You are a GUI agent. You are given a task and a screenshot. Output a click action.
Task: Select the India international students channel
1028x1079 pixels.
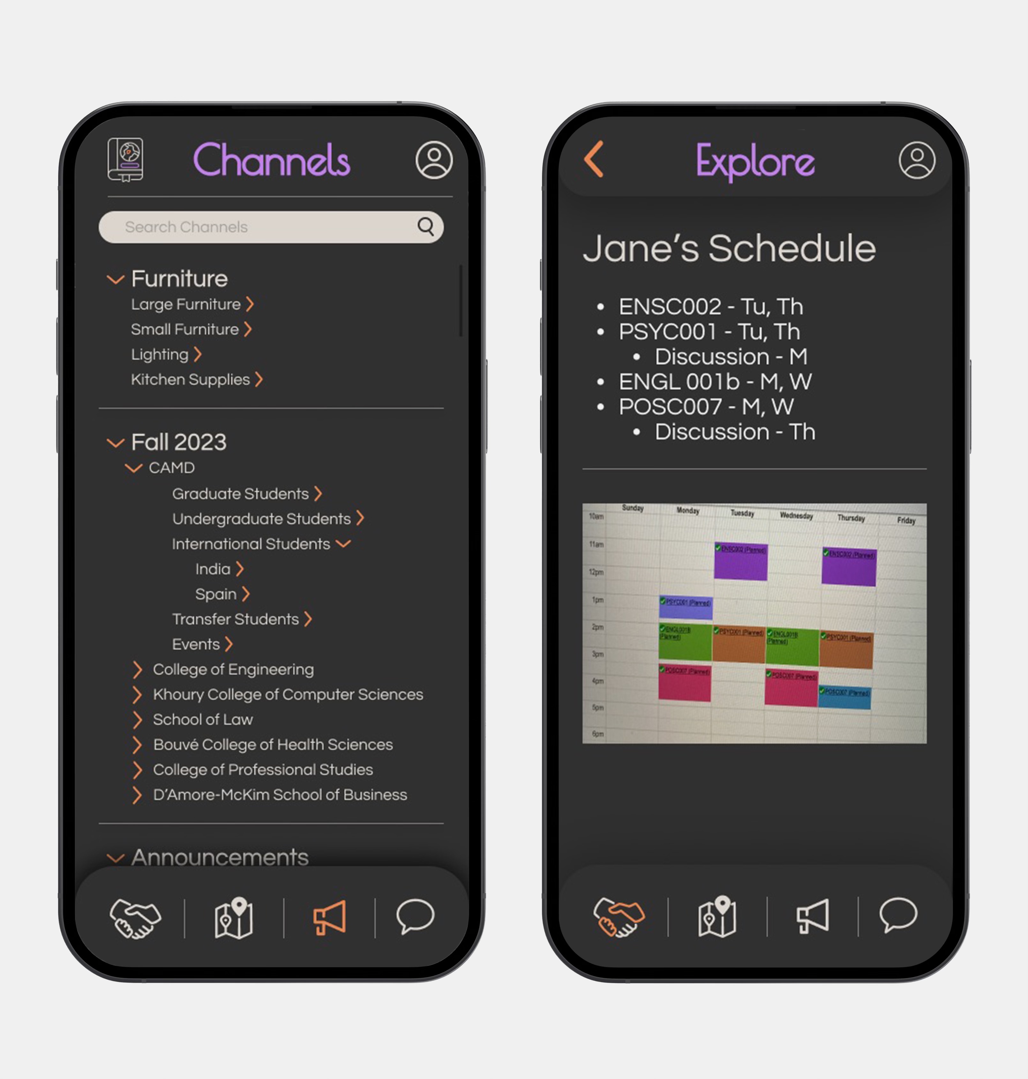(208, 569)
